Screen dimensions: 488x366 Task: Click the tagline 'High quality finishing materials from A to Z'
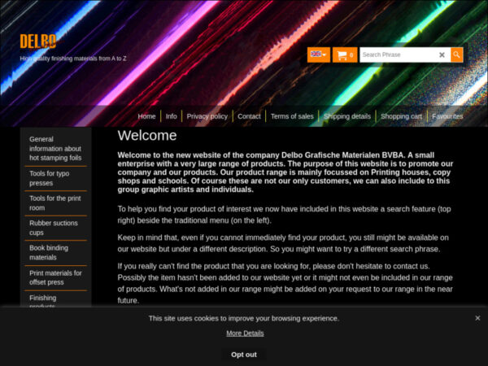click(73, 59)
